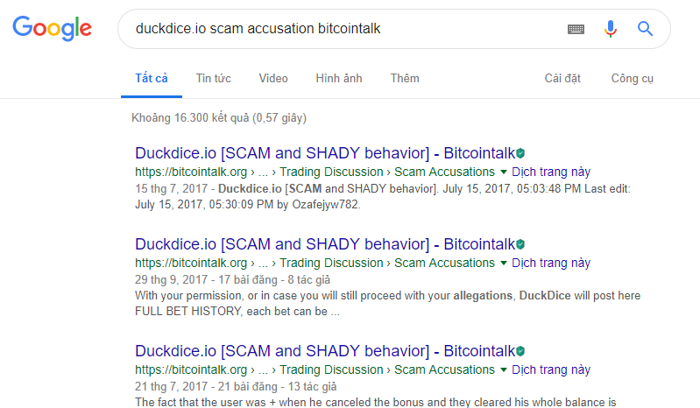The height and width of the screenshot is (408, 700).
Task: Expand dropdown arrow beside second result URL
Action: 504,263
